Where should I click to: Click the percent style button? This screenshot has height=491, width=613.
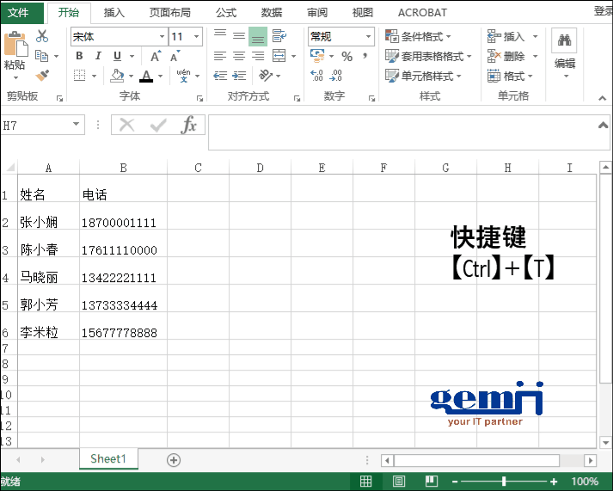(346, 57)
